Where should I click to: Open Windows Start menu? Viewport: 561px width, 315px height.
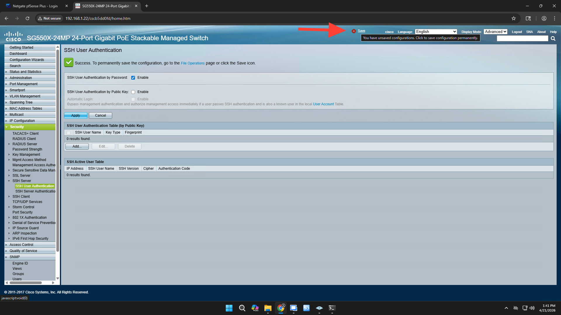click(x=229, y=308)
